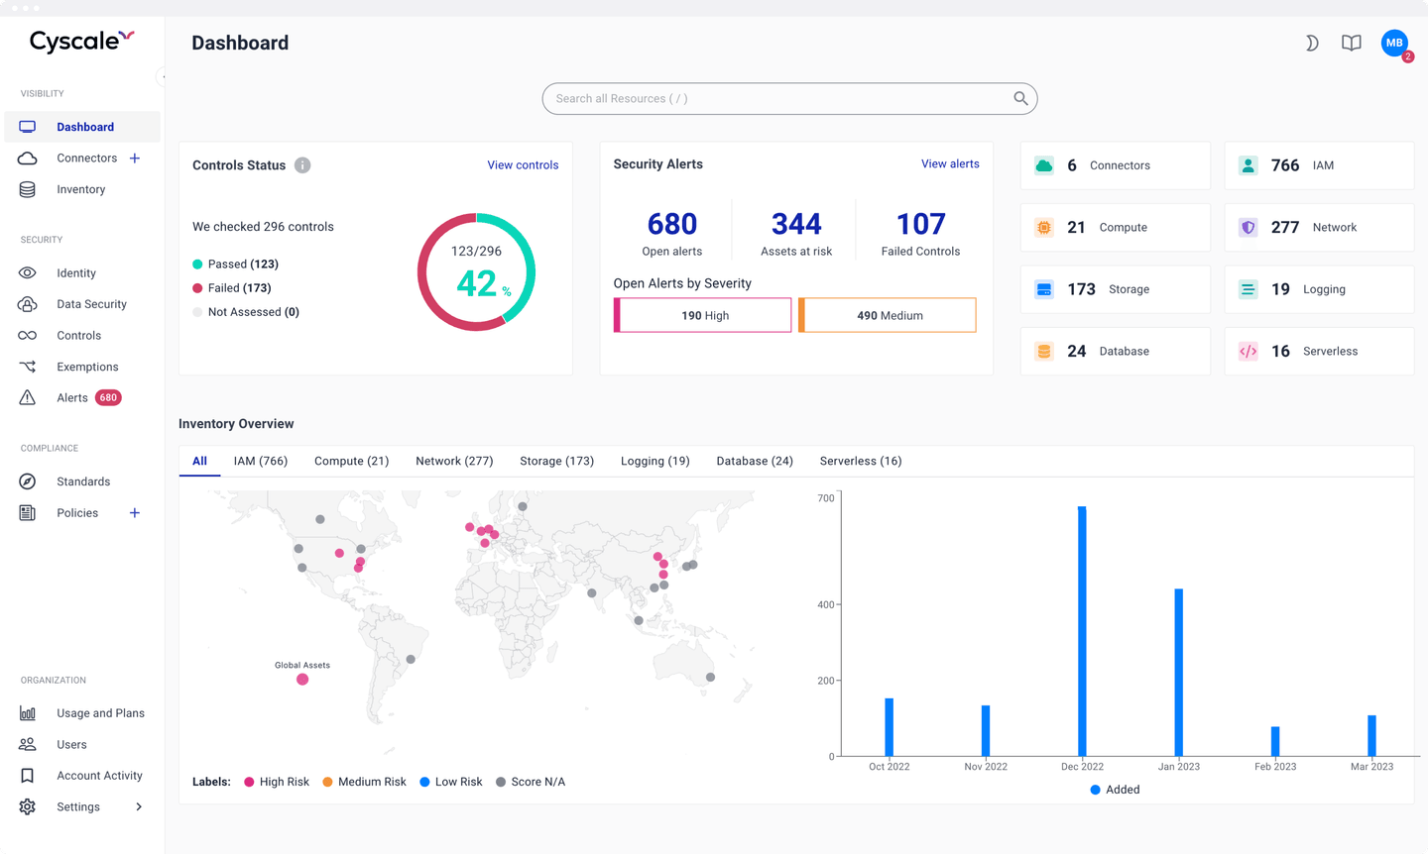This screenshot has width=1428, height=854.
Task: Select the Controls Status info tooltip
Action: [x=302, y=164]
